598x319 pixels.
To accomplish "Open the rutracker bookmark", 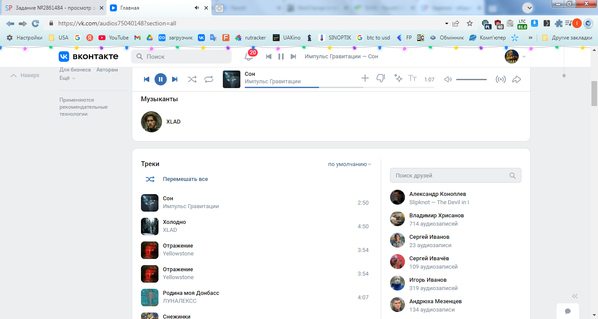I will tap(250, 38).
